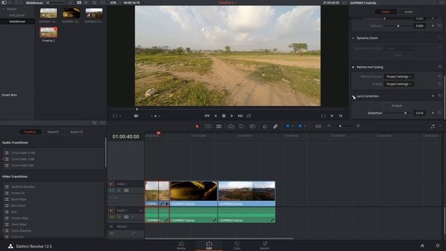Switch media pool to thumbnail grid view
Viewport: 446px width, 251px height.
[x=79, y=3]
